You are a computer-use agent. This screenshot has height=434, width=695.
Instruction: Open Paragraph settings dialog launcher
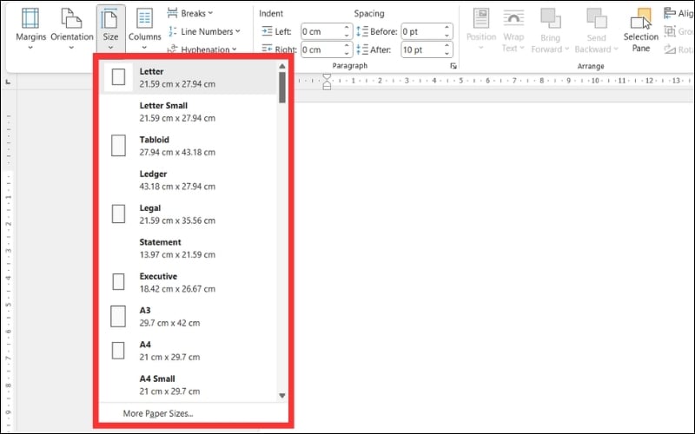pyautogui.click(x=453, y=66)
